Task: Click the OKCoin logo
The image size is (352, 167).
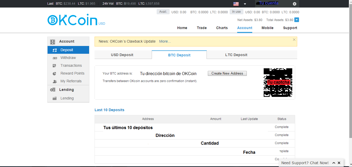Action: pos(76,20)
